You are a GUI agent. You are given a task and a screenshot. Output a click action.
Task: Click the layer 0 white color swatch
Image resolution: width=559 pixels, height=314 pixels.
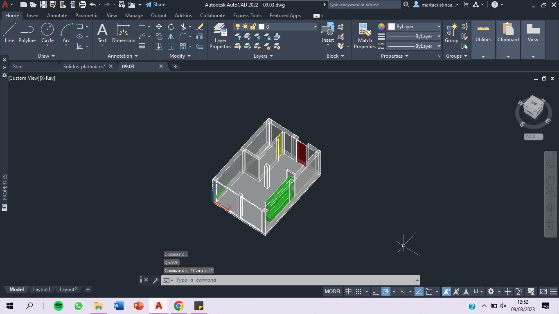[261, 27]
